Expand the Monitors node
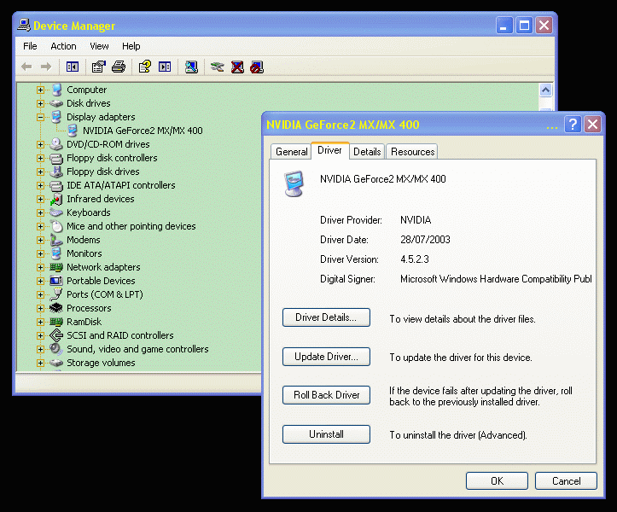 click(40, 253)
